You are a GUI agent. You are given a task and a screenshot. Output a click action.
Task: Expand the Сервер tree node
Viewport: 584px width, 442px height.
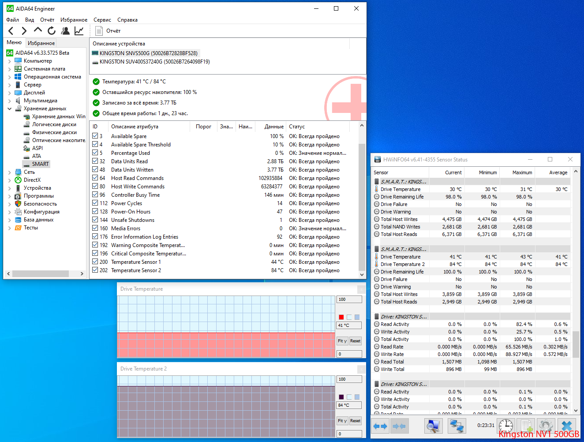pyautogui.click(x=9, y=85)
